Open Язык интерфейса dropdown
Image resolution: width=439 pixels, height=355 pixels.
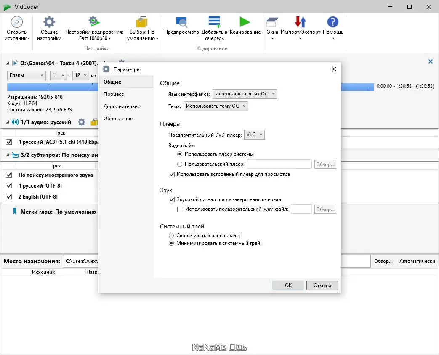point(245,94)
